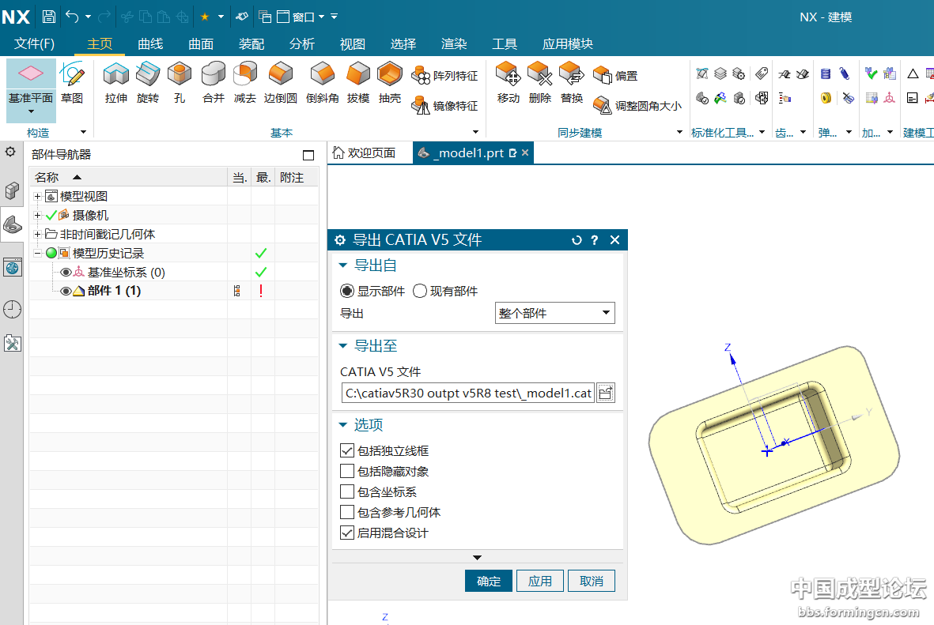Click the 阵列特征 pattern feature icon
The image size is (934, 625).
coord(420,76)
